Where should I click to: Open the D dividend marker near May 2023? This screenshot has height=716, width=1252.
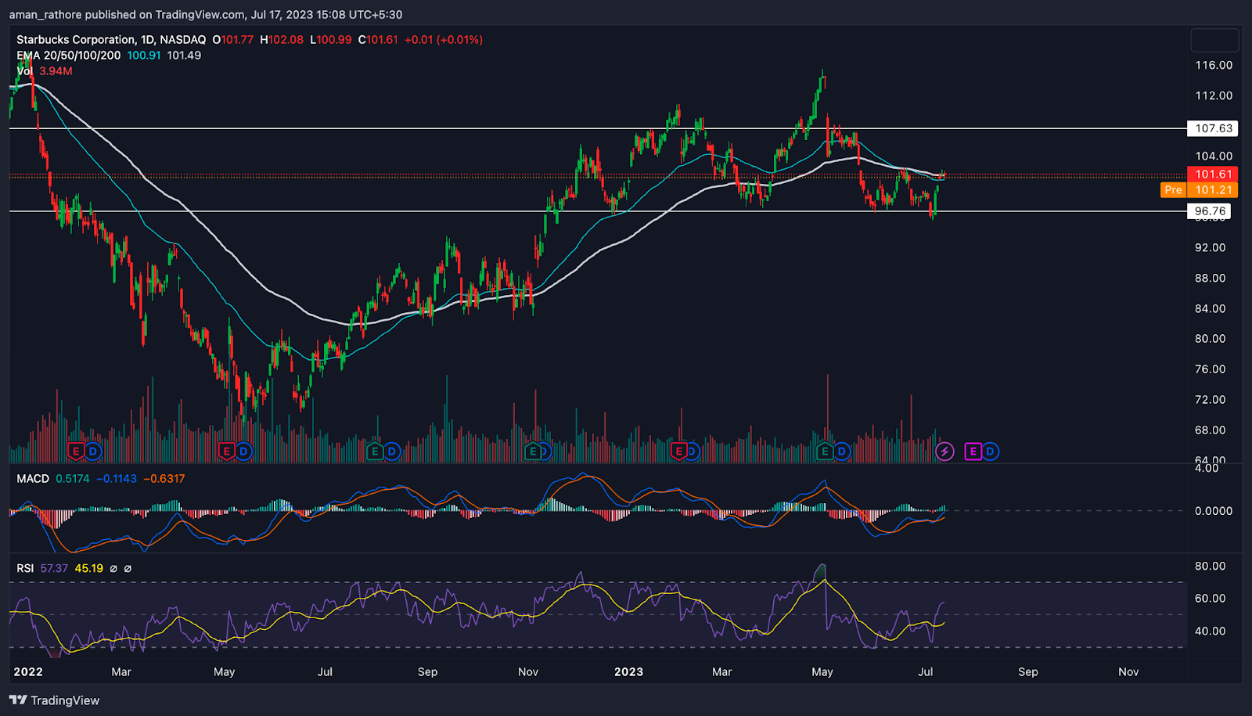click(842, 452)
